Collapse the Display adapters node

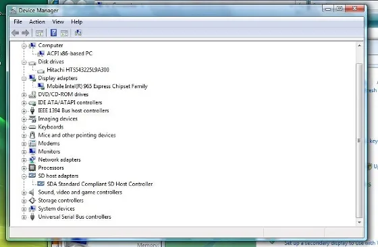pyautogui.click(x=24, y=79)
